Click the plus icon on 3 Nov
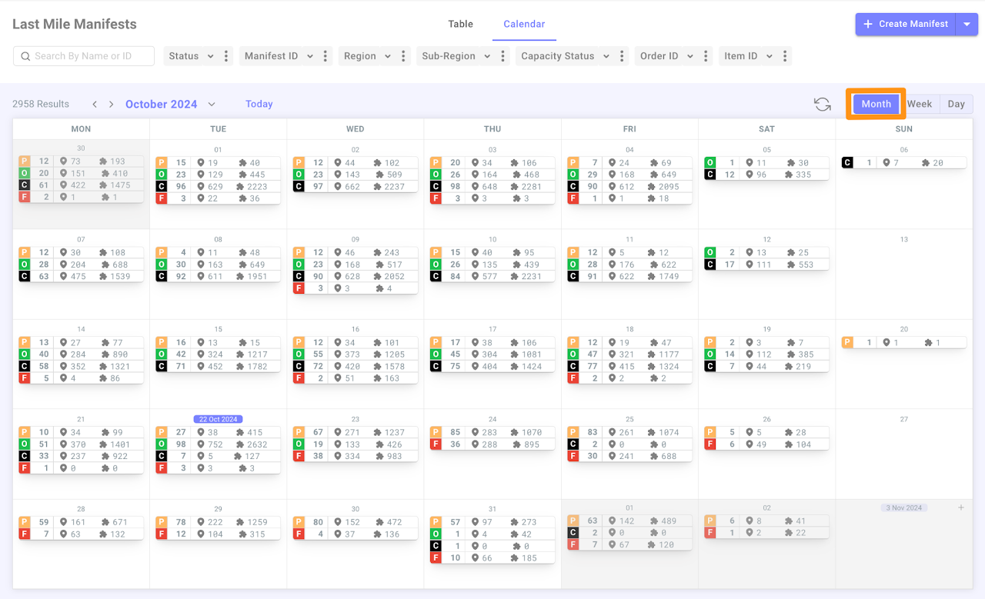The width and height of the screenshot is (985, 599). [960, 508]
